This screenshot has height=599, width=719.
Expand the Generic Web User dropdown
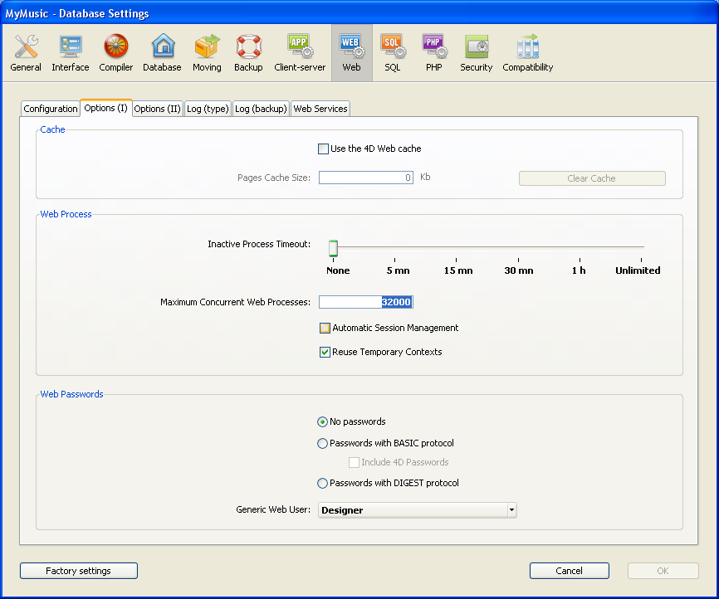[x=511, y=510]
